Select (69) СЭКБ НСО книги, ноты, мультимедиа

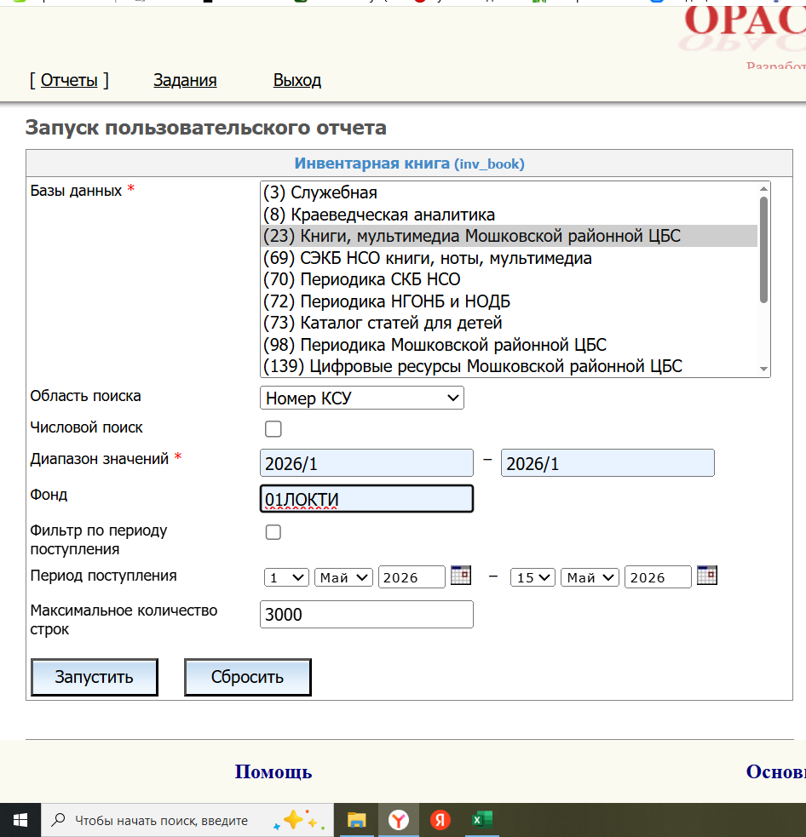click(x=510, y=258)
